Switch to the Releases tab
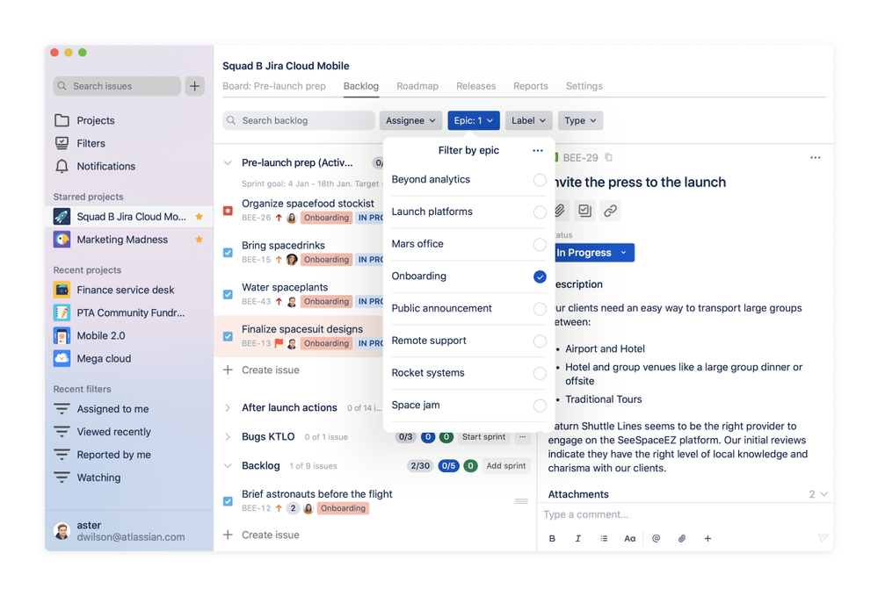 point(476,86)
